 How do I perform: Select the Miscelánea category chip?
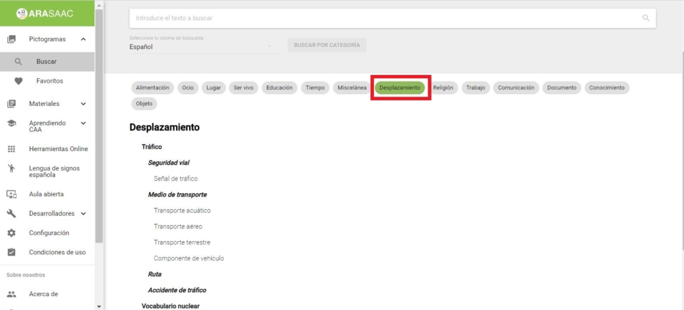tap(352, 87)
